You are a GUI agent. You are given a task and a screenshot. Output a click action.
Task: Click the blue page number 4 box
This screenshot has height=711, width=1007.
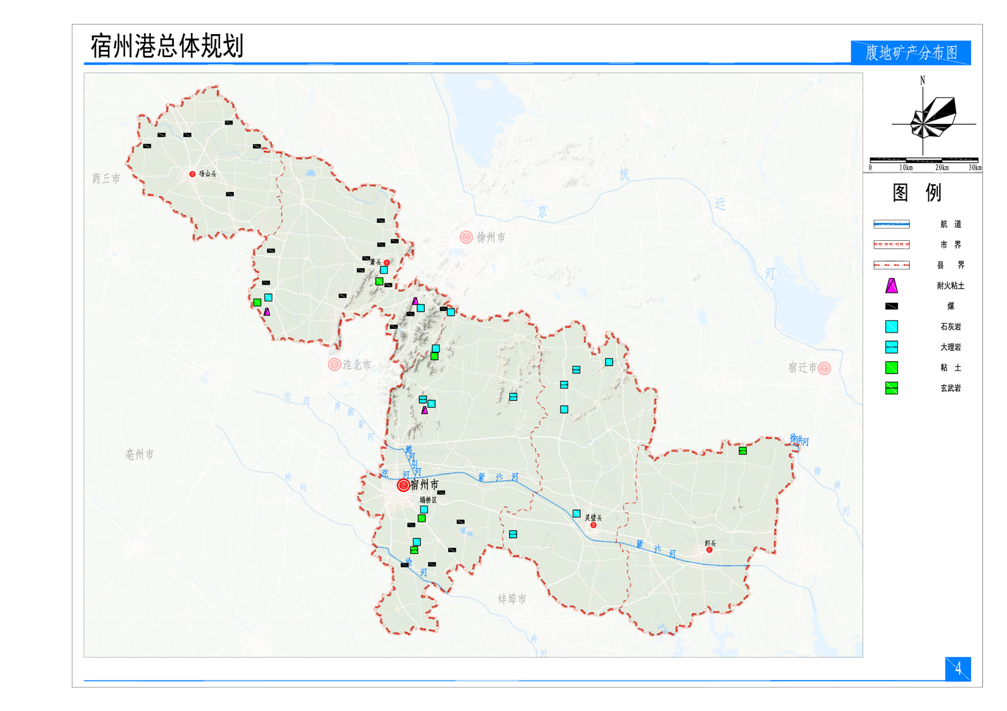point(958,669)
